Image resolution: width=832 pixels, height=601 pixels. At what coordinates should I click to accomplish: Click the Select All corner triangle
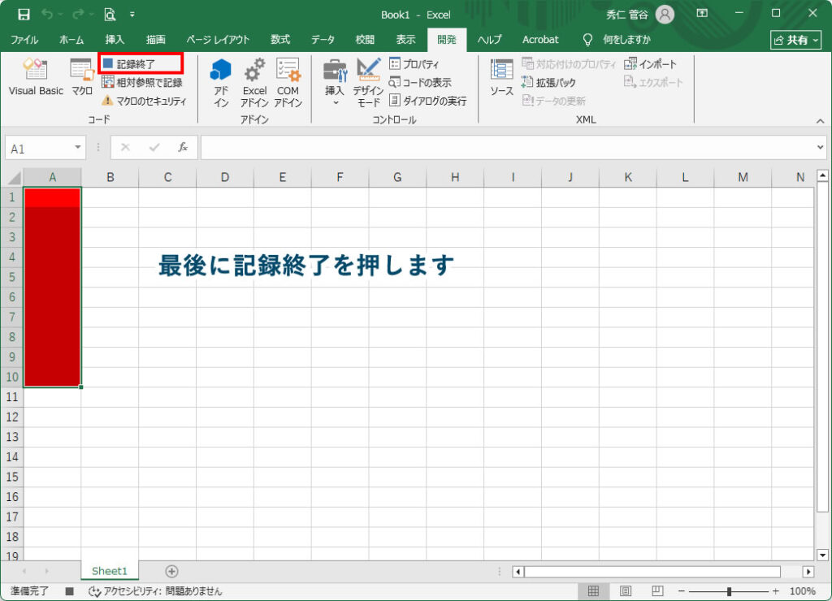coord(12,177)
